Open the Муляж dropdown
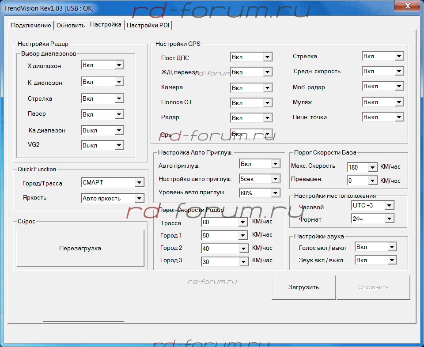 click(383, 102)
